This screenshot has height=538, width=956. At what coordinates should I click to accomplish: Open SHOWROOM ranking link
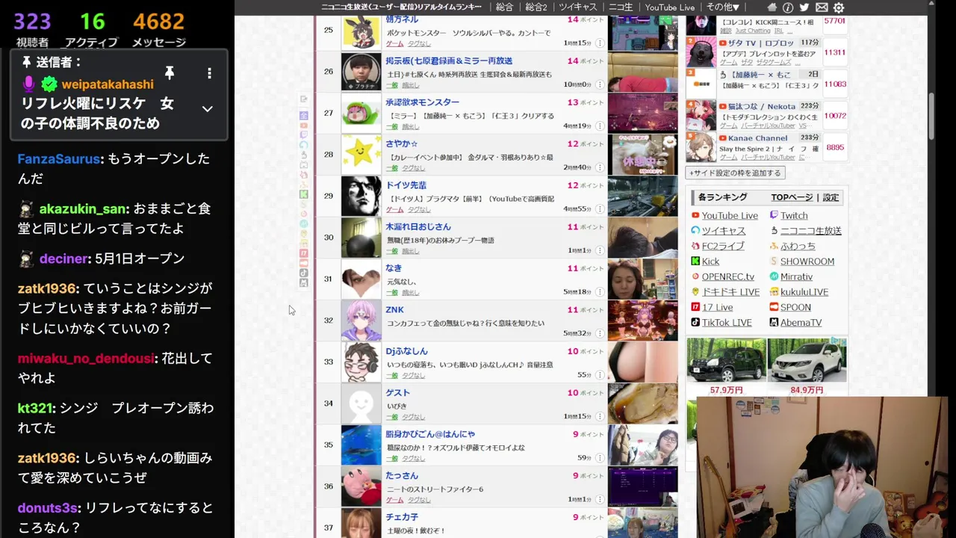point(807,262)
